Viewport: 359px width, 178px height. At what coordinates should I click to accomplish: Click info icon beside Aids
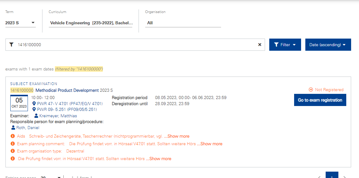pos(13,136)
